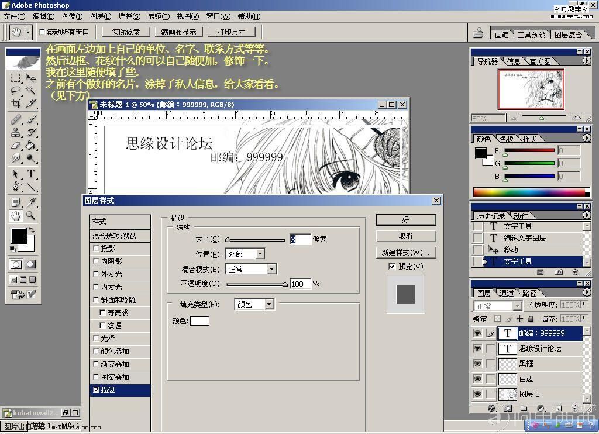Select the Line shape tool
This screenshot has height=434, width=599.
[31, 187]
